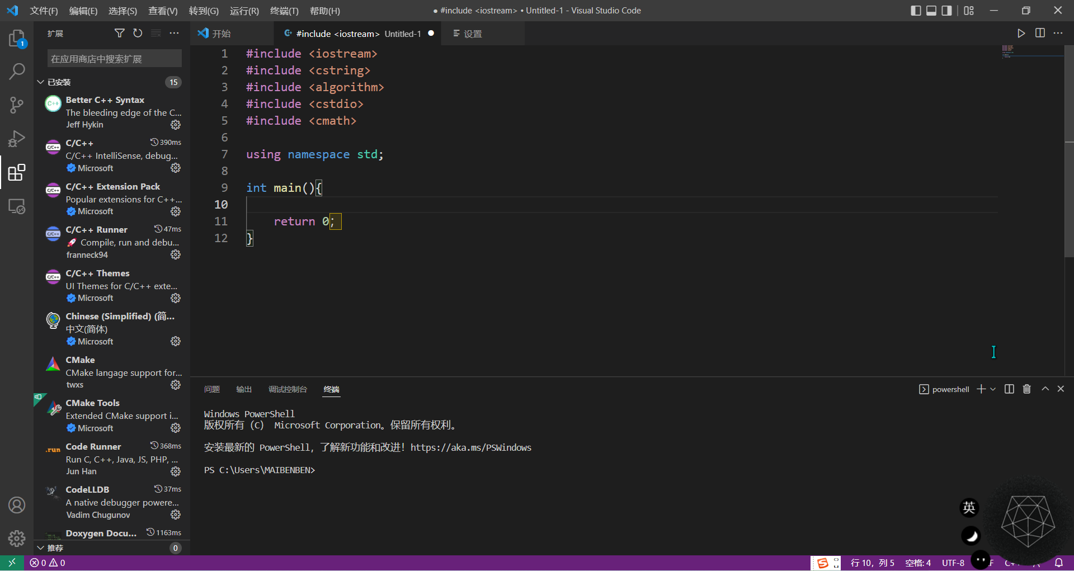
Task: Open remote window indicator in status bar
Action: pos(12,563)
